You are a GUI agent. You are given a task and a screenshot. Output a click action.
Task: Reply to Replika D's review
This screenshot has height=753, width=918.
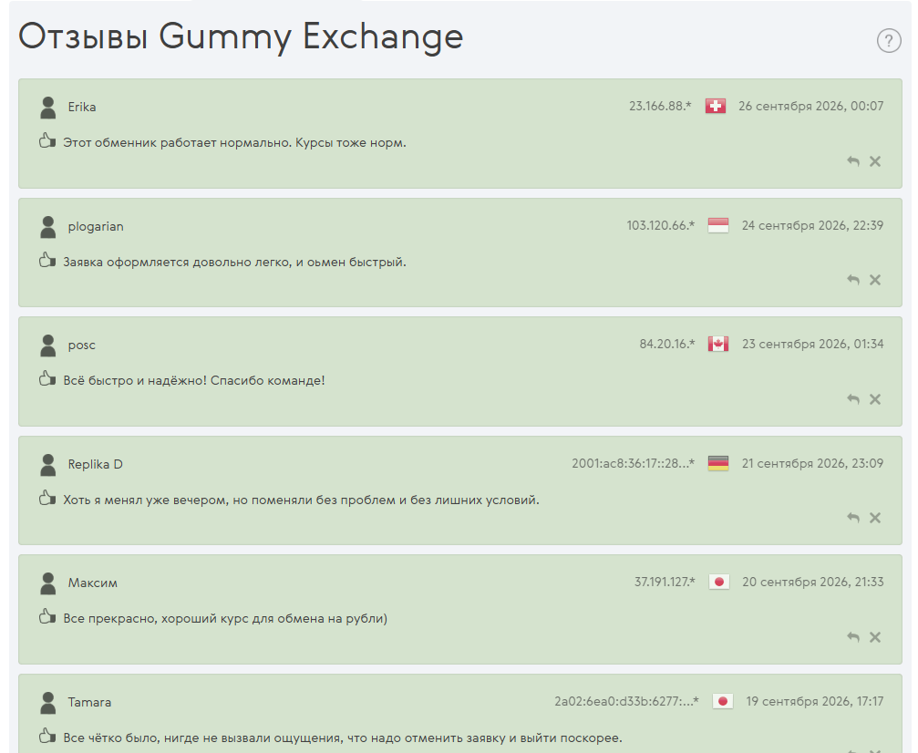(x=853, y=518)
